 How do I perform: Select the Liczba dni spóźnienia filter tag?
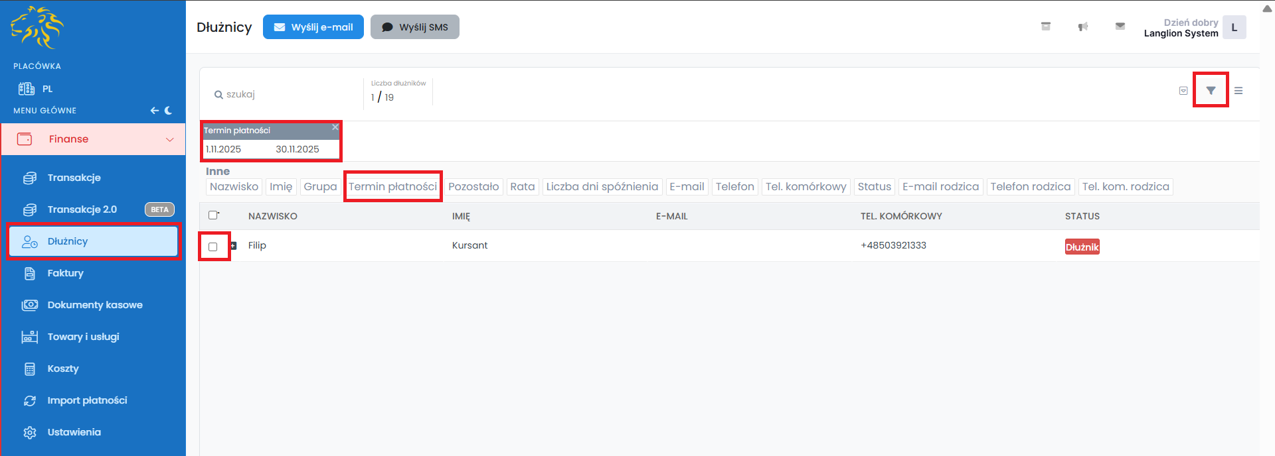pos(602,187)
